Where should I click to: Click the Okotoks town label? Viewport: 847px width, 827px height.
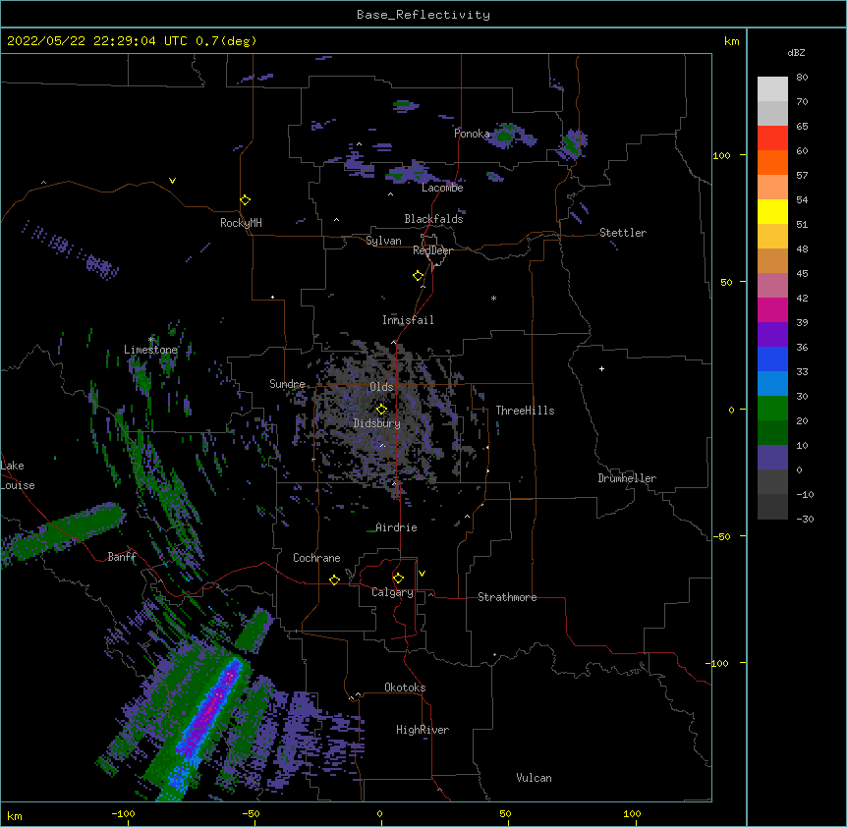point(405,688)
